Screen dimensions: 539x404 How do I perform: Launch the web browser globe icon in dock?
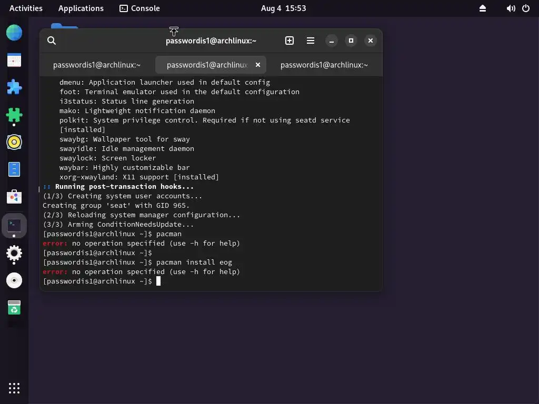(14, 33)
